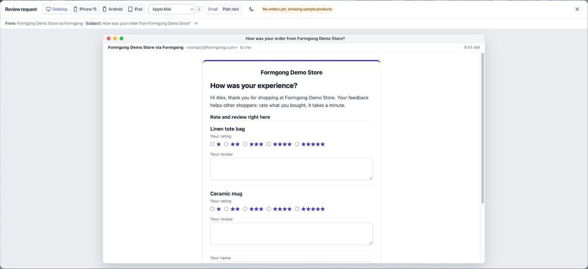Select 3 star rating for Linen tote bag

[245, 144]
